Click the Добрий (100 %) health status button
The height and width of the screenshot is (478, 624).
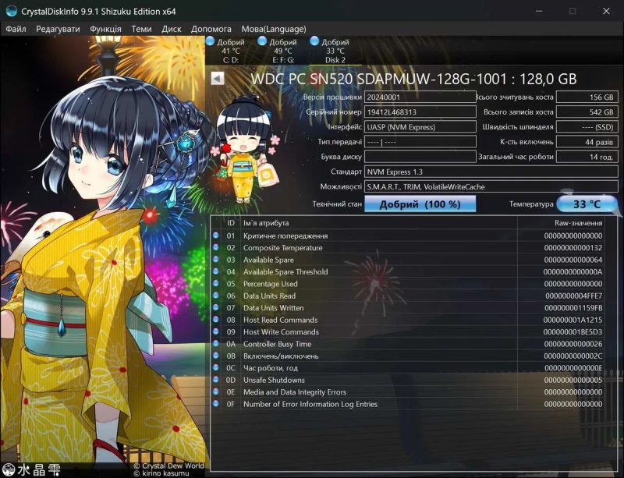pos(420,204)
